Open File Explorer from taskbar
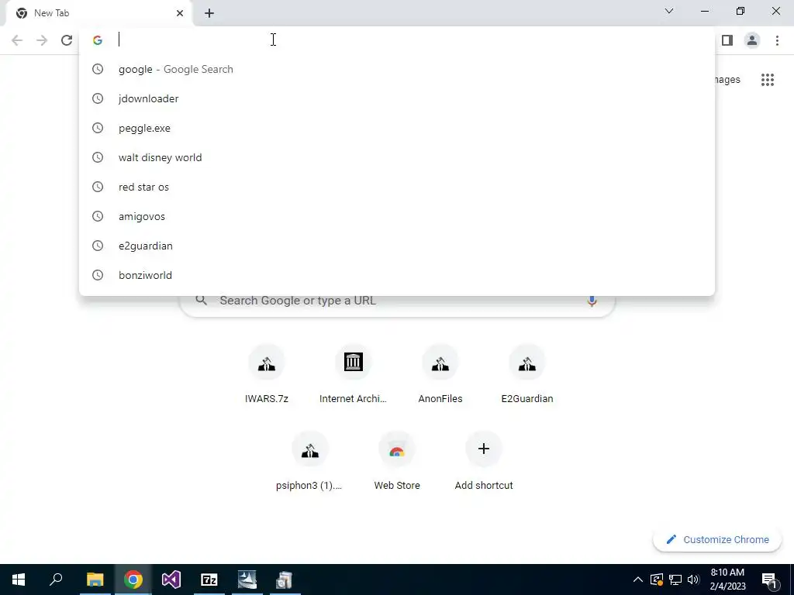The width and height of the screenshot is (794, 595). [x=95, y=580]
